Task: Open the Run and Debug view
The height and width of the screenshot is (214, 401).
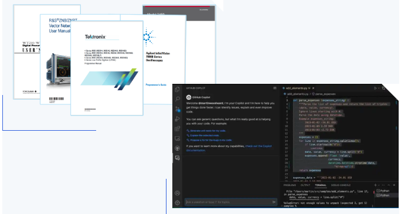Action: (x=177, y=119)
